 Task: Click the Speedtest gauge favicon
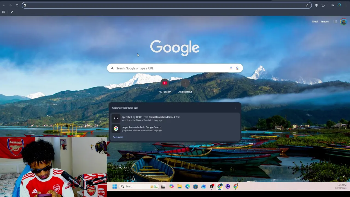coord(116,118)
